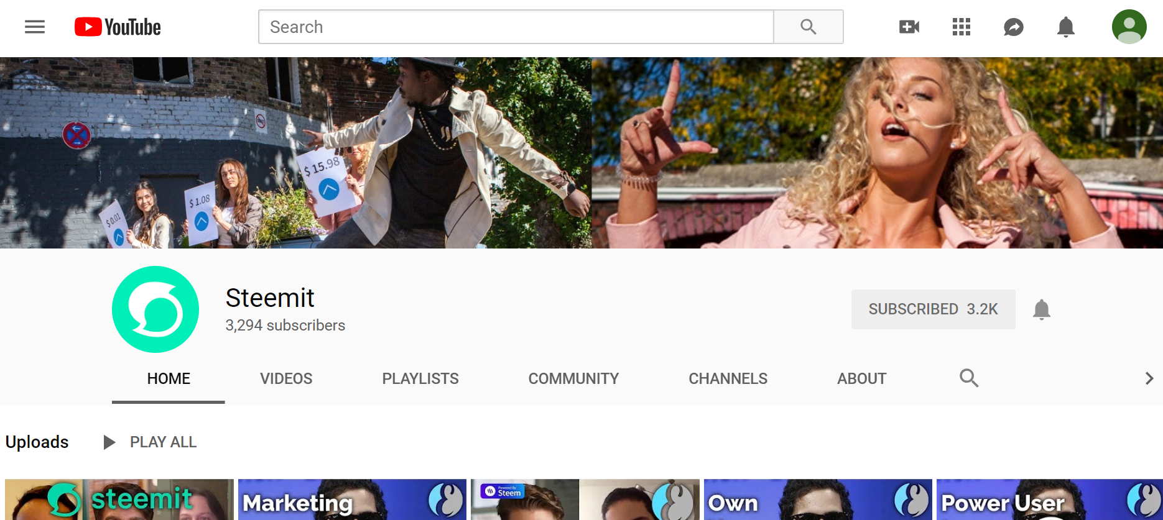Screen dimensions: 1163x520
Task: Open the CHANNELS tab
Action: pyautogui.click(x=728, y=378)
